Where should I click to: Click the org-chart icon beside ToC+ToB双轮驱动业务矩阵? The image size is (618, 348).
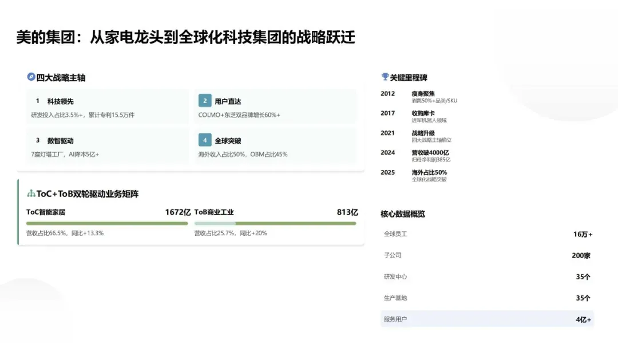click(31, 193)
